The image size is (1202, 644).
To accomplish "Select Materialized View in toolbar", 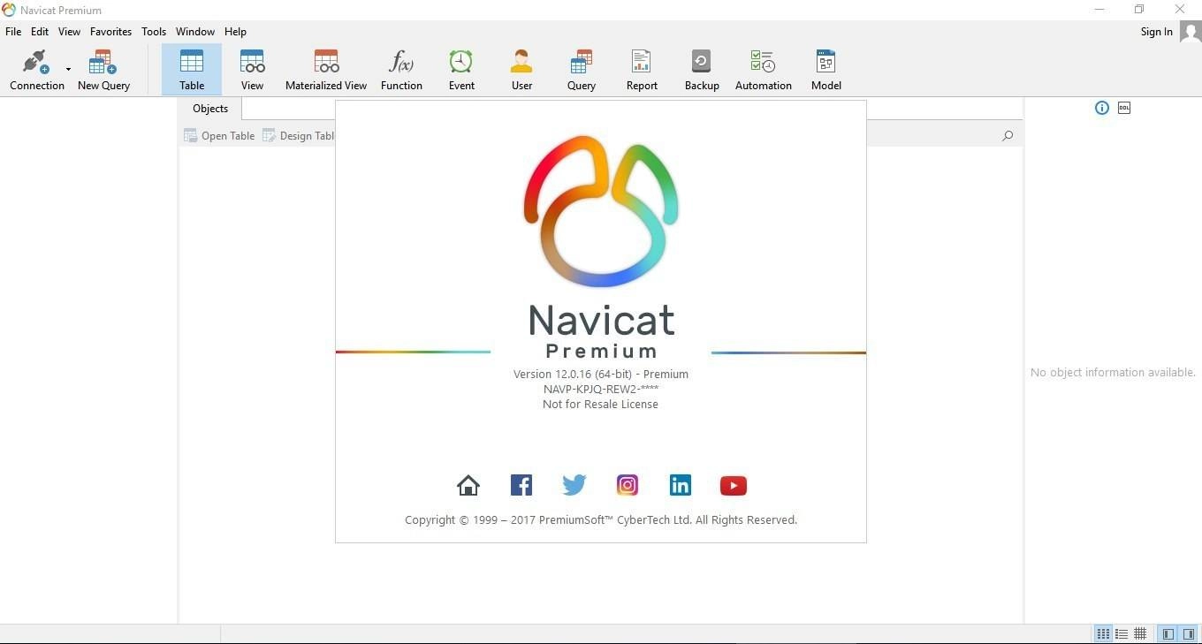I will [x=326, y=70].
